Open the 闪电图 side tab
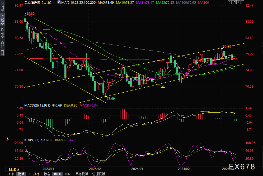Screen dimensions: 263x176 tap(3, 33)
